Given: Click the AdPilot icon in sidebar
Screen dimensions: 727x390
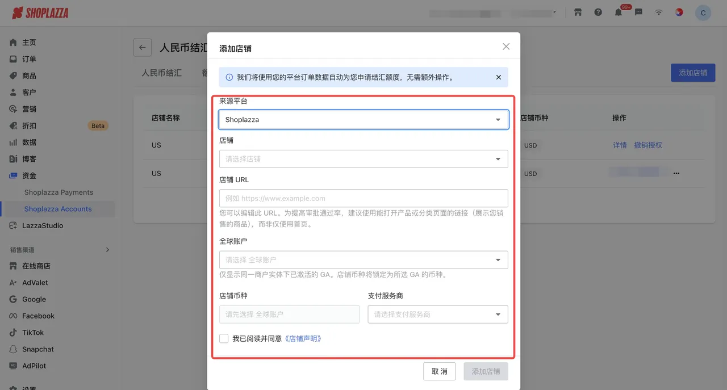Looking at the screenshot, I should (x=13, y=366).
